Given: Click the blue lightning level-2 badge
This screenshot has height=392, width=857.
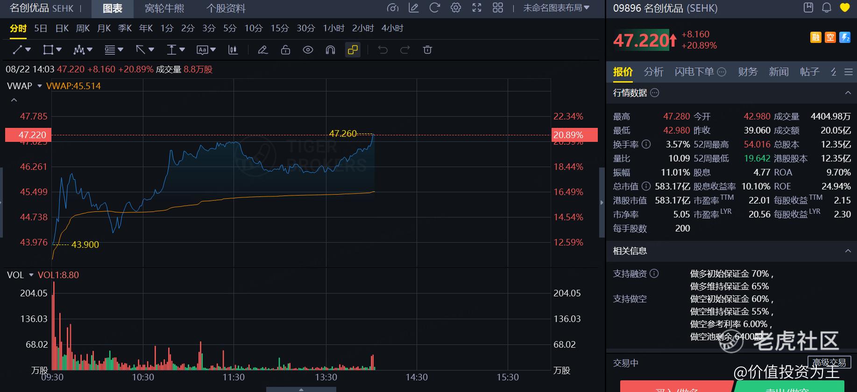Looking at the screenshot, I should click(x=845, y=38).
